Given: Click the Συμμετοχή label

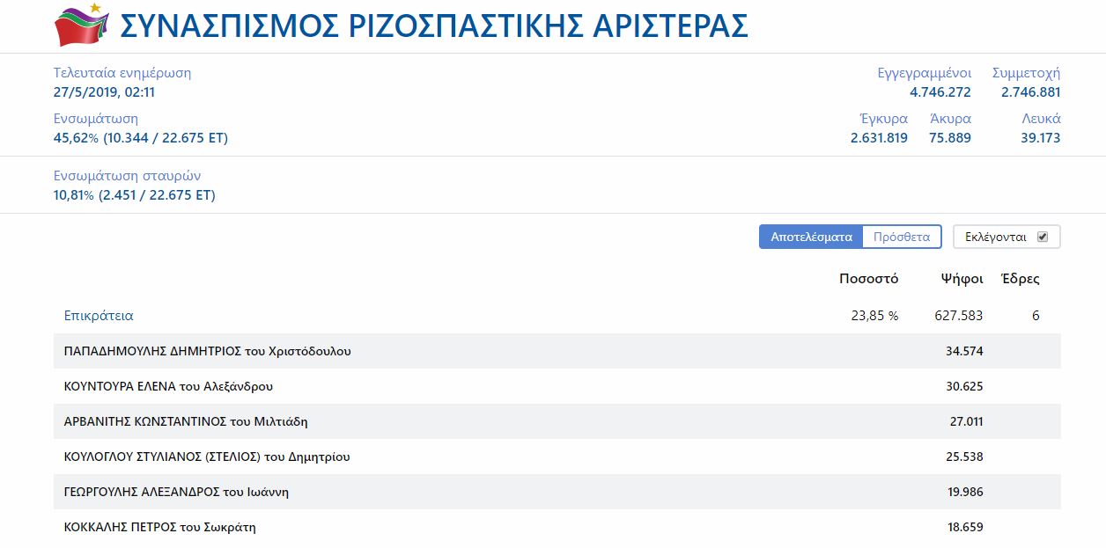Looking at the screenshot, I should pos(1026,73).
